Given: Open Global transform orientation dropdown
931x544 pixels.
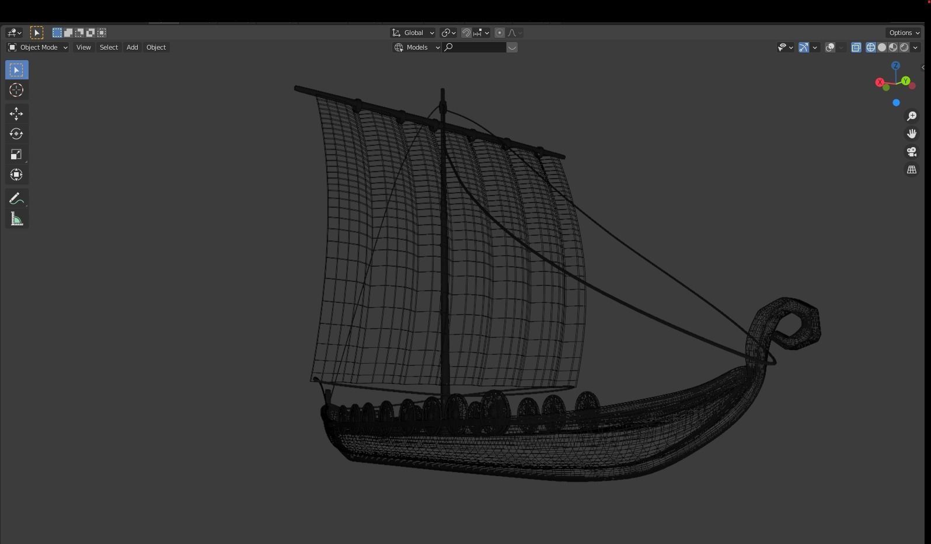Looking at the screenshot, I should 413,33.
